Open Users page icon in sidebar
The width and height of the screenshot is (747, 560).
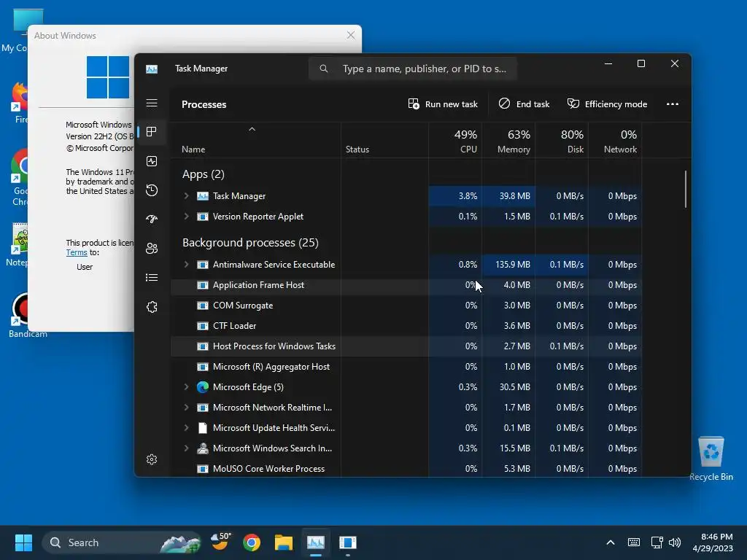point(152,249)
